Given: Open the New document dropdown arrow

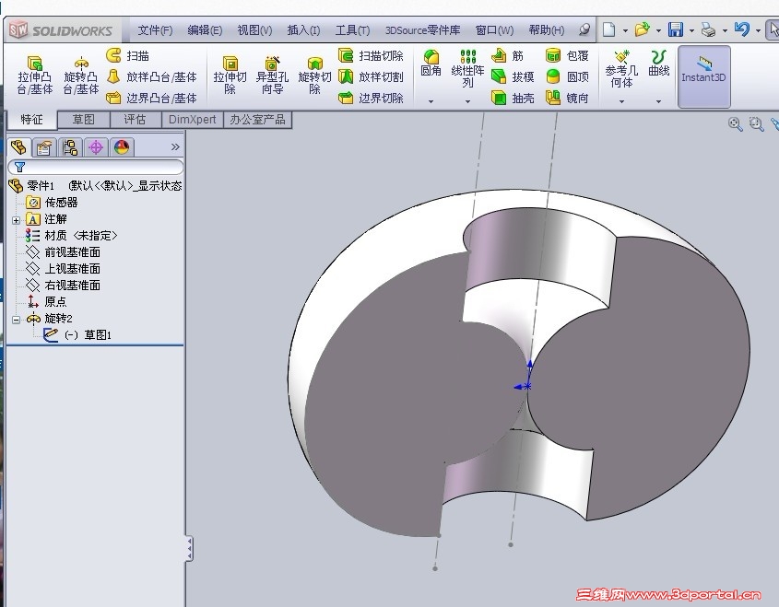Looking at the screenshot, I should 625,30.
